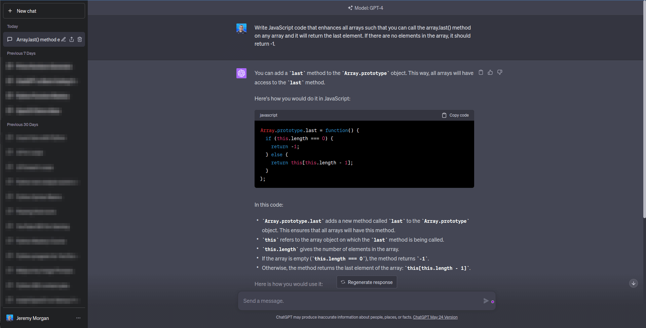Click Copy code in javascript block

point(455,115)
